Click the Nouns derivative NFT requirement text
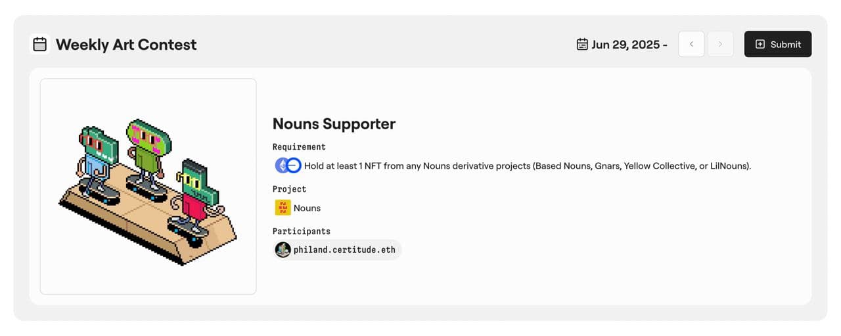This screenshot has width=841, height=336. point(527,166)
